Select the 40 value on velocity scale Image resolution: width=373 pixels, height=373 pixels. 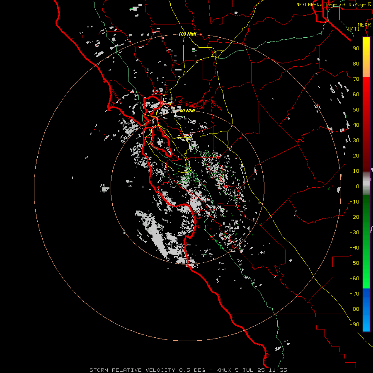coord(356,125)
